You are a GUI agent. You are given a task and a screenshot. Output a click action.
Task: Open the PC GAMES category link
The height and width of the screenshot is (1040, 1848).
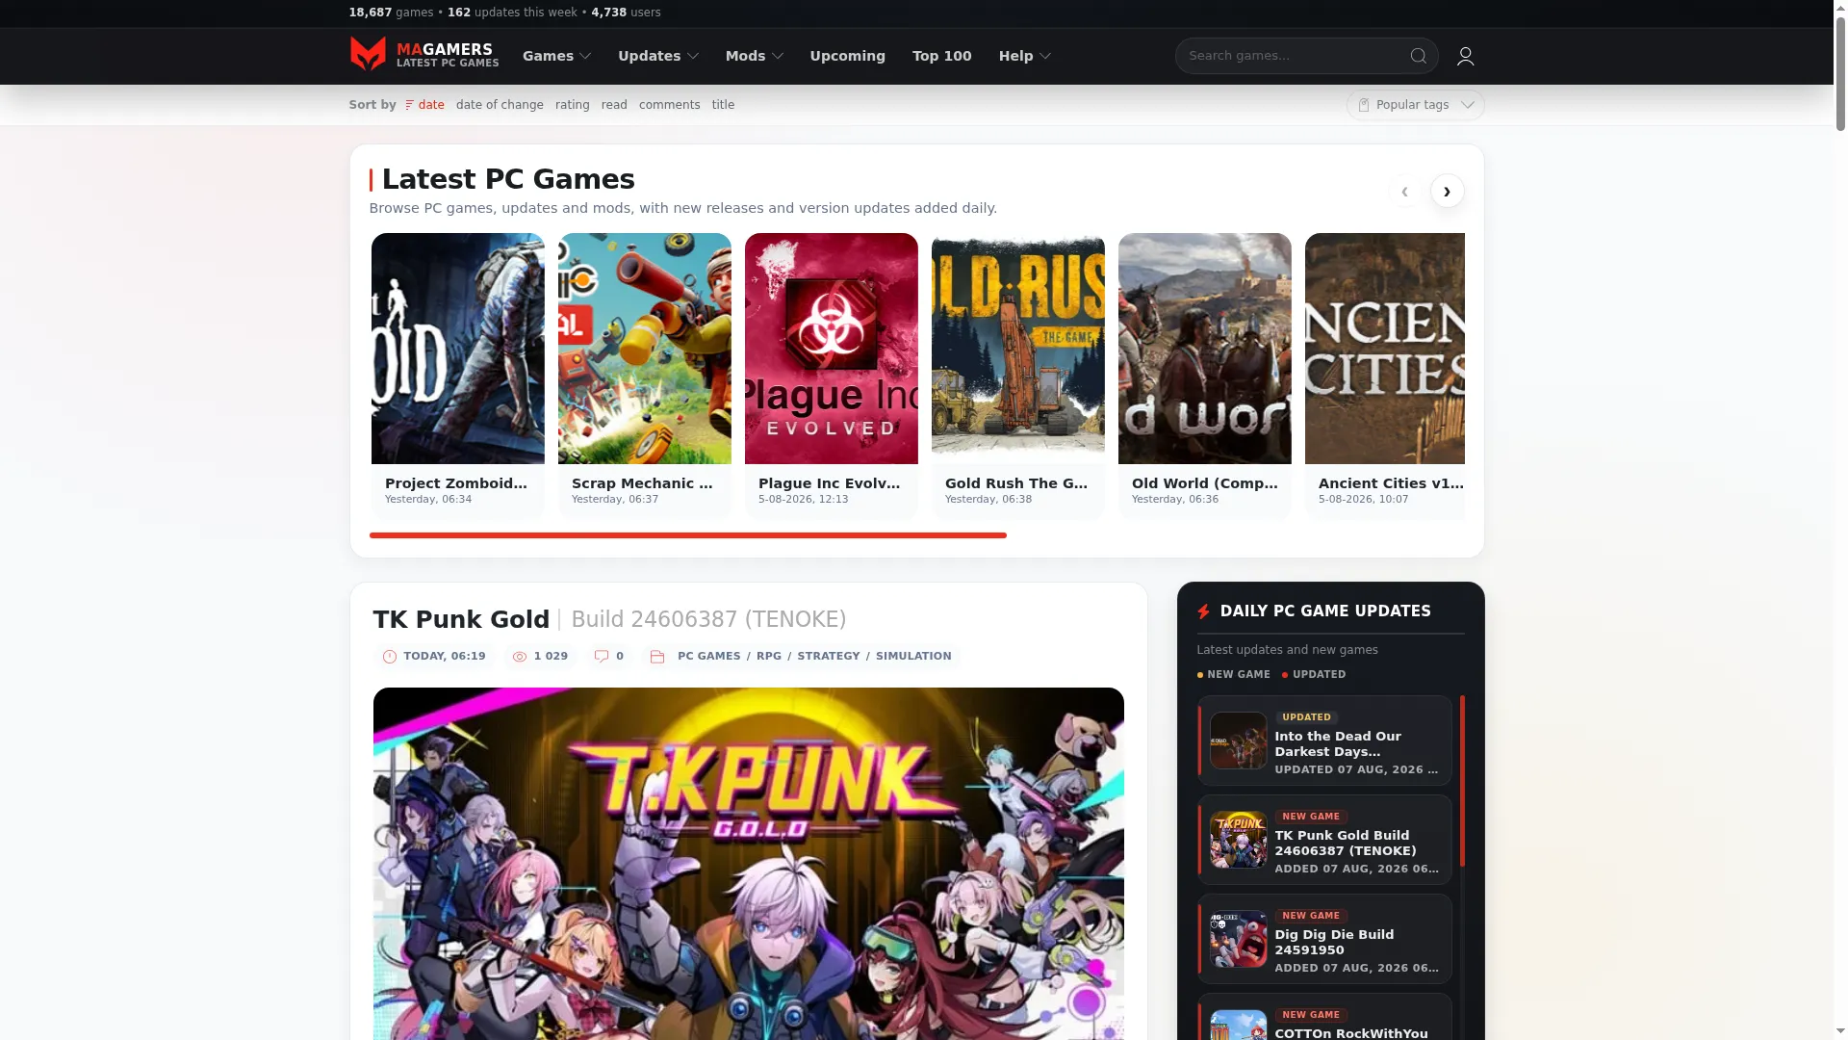pos(708,657)
